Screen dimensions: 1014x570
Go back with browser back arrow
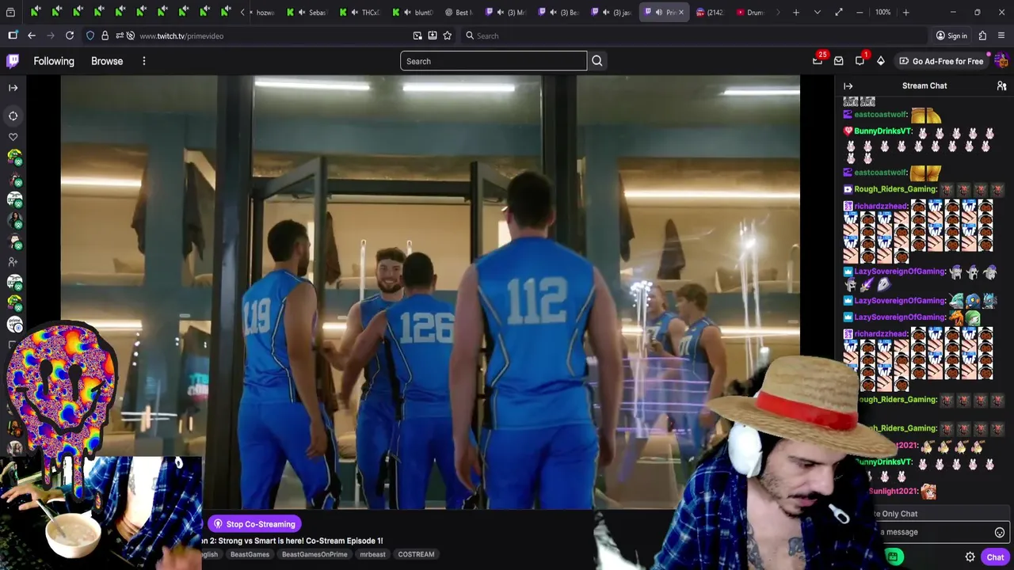pos(31,36)
